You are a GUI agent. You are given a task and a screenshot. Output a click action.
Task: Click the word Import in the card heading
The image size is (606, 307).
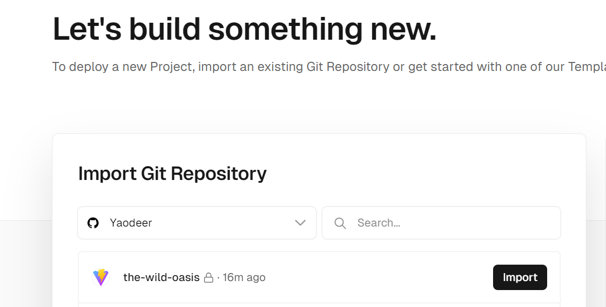(107, 174)
